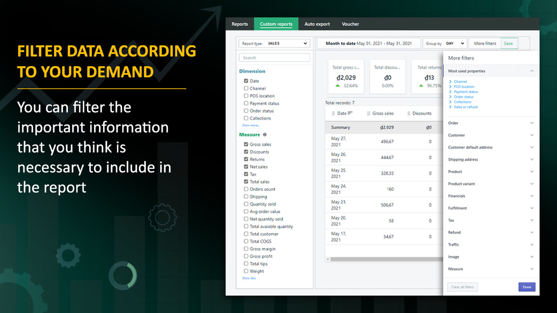Open the Auto export tab
Screen dimensions: 557x313
point(317,24)
